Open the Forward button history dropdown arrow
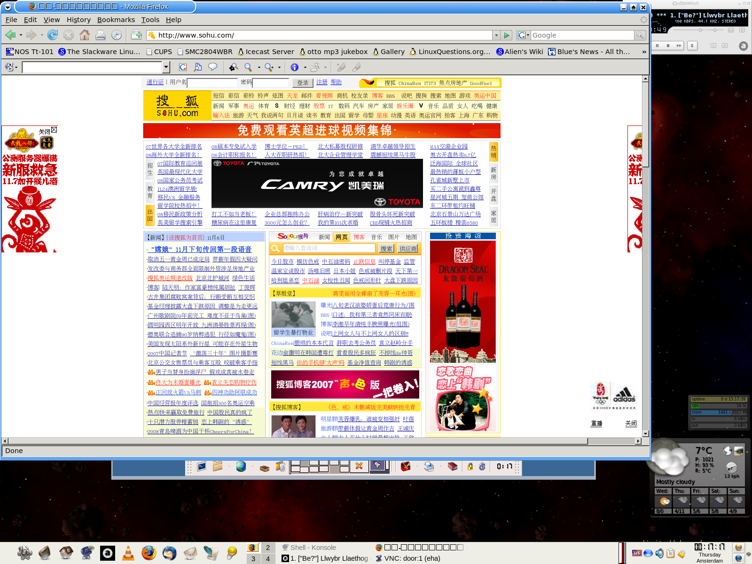Screen dimensions: 752x564 pos(41,35)
